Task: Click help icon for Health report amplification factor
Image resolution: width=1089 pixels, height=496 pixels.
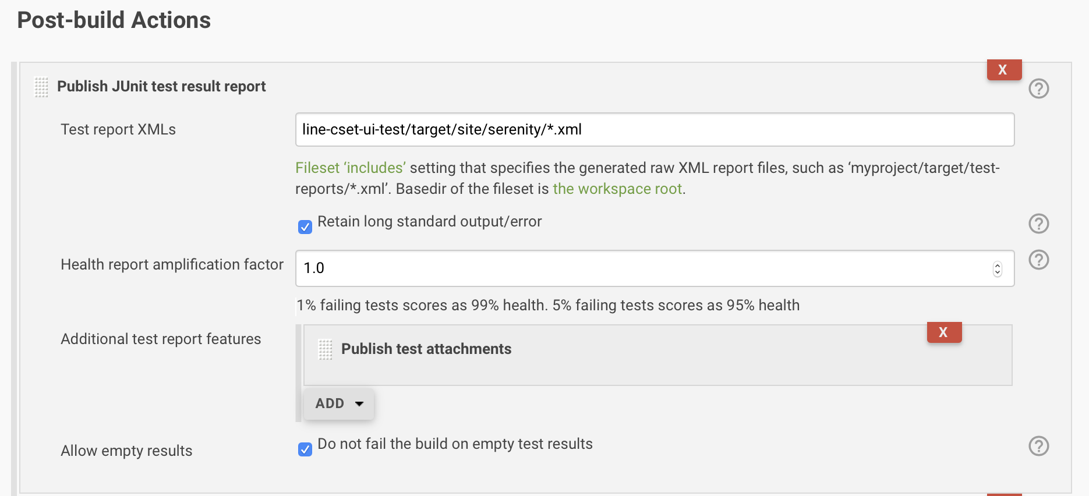Action: coord(1039,260)
